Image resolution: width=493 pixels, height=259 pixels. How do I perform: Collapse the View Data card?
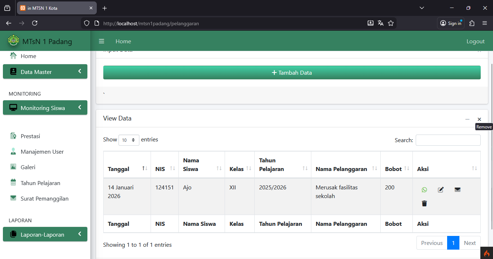[x=467, y=119]
